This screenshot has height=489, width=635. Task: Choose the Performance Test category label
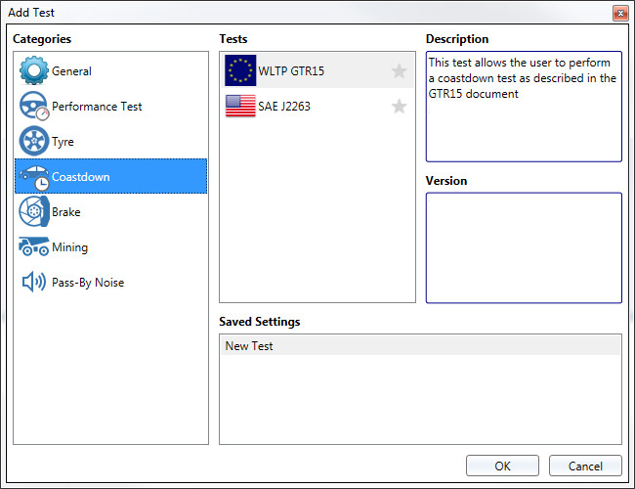pyautogui.click(x=97, y=107)
